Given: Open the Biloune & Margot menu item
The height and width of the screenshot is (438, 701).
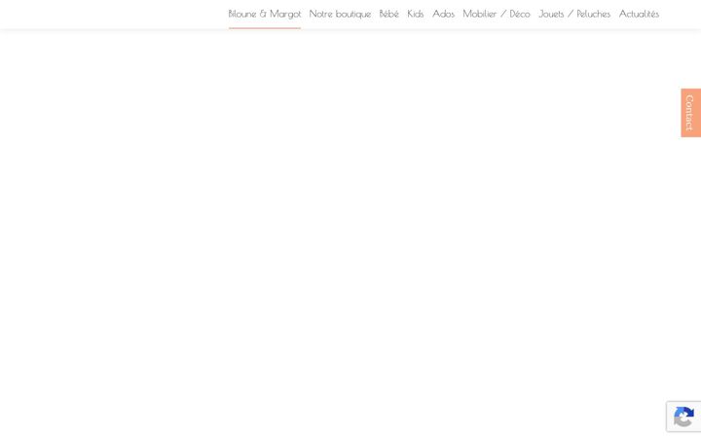Looking at the screenshot, I should pyautogui.click(x=265, y=14).
